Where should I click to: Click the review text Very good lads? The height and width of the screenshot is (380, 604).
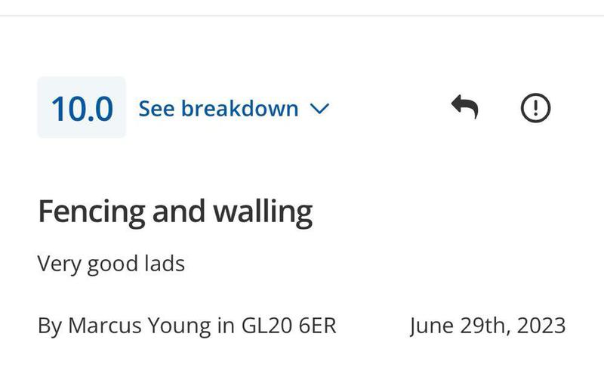coord(111,264)
